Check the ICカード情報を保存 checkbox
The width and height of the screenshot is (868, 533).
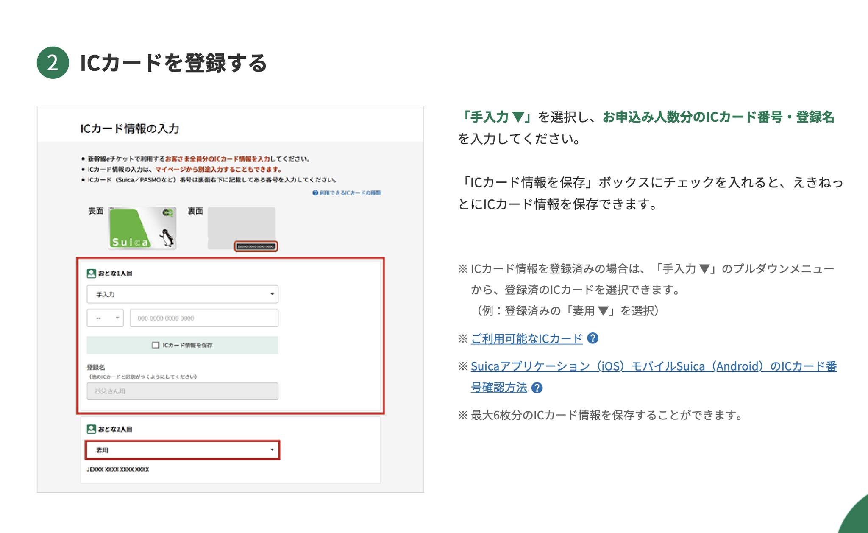click(x=156, y=345)
